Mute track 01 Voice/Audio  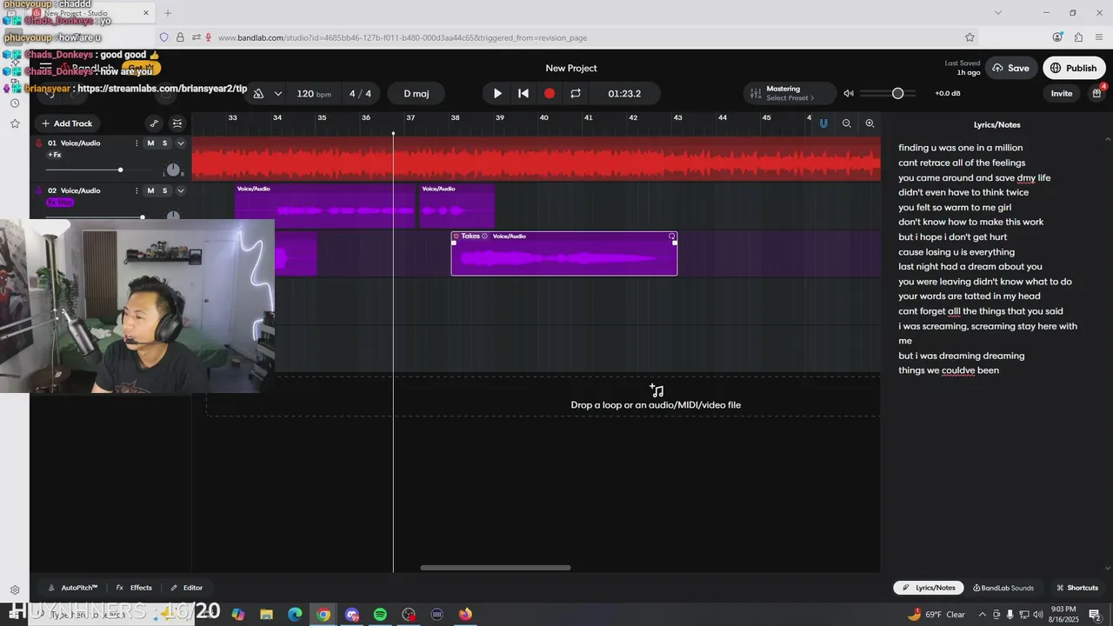[150, 143]
